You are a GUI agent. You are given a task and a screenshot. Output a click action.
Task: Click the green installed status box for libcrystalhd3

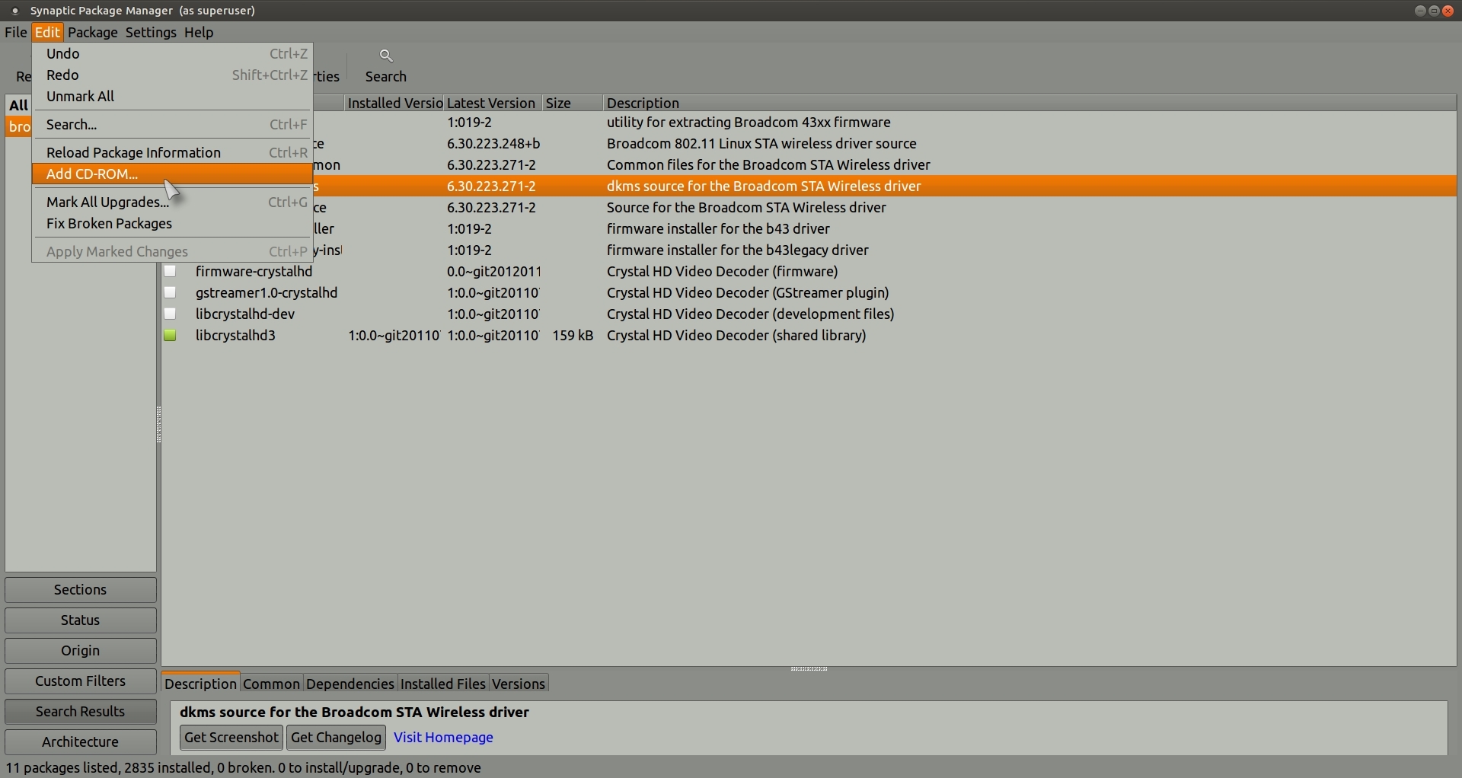pyautogui.click(x=171, y=335)
